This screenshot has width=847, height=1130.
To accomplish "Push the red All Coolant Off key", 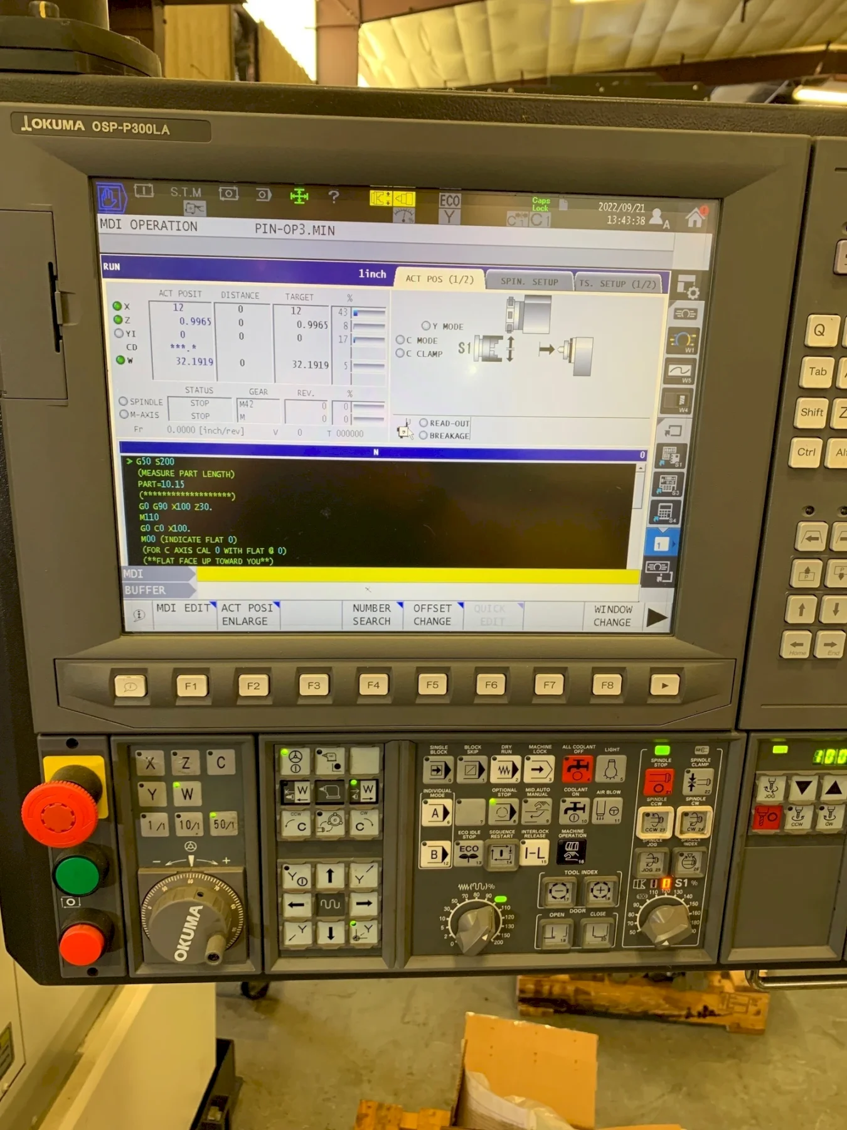I will 577,768.
